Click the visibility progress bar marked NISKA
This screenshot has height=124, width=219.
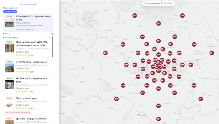[x=26, y=26]
